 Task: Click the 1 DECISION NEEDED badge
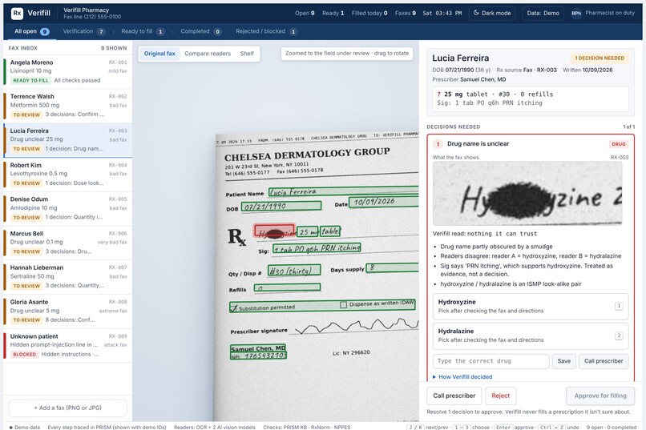pos(600,58)
